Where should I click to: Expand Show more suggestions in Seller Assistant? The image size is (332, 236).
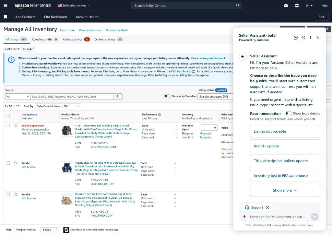(285, 190)
